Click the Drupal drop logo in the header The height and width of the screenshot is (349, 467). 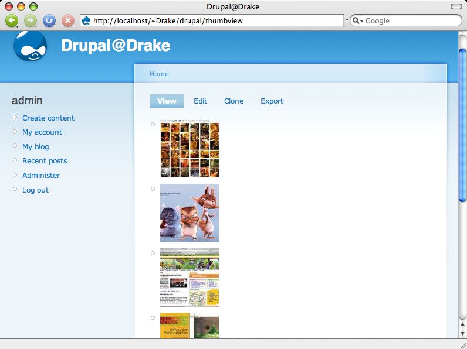(x=31, y=46)
